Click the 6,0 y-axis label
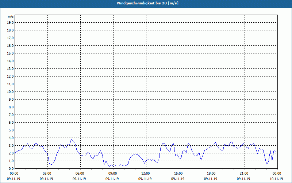Image resolution: width=292 pixels, height=183 pixels. coord(12,123)
